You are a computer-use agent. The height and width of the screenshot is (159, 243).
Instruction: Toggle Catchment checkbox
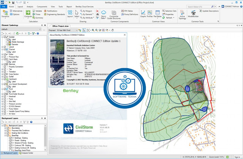[x=5, y=79]
